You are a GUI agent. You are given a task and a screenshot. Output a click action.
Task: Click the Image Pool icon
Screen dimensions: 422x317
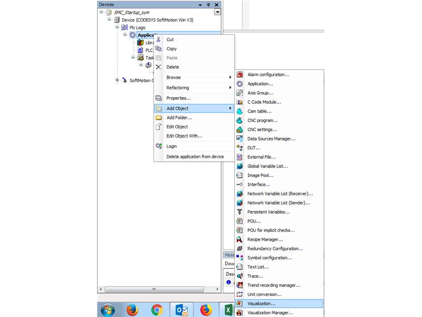[x=239, y=175]
